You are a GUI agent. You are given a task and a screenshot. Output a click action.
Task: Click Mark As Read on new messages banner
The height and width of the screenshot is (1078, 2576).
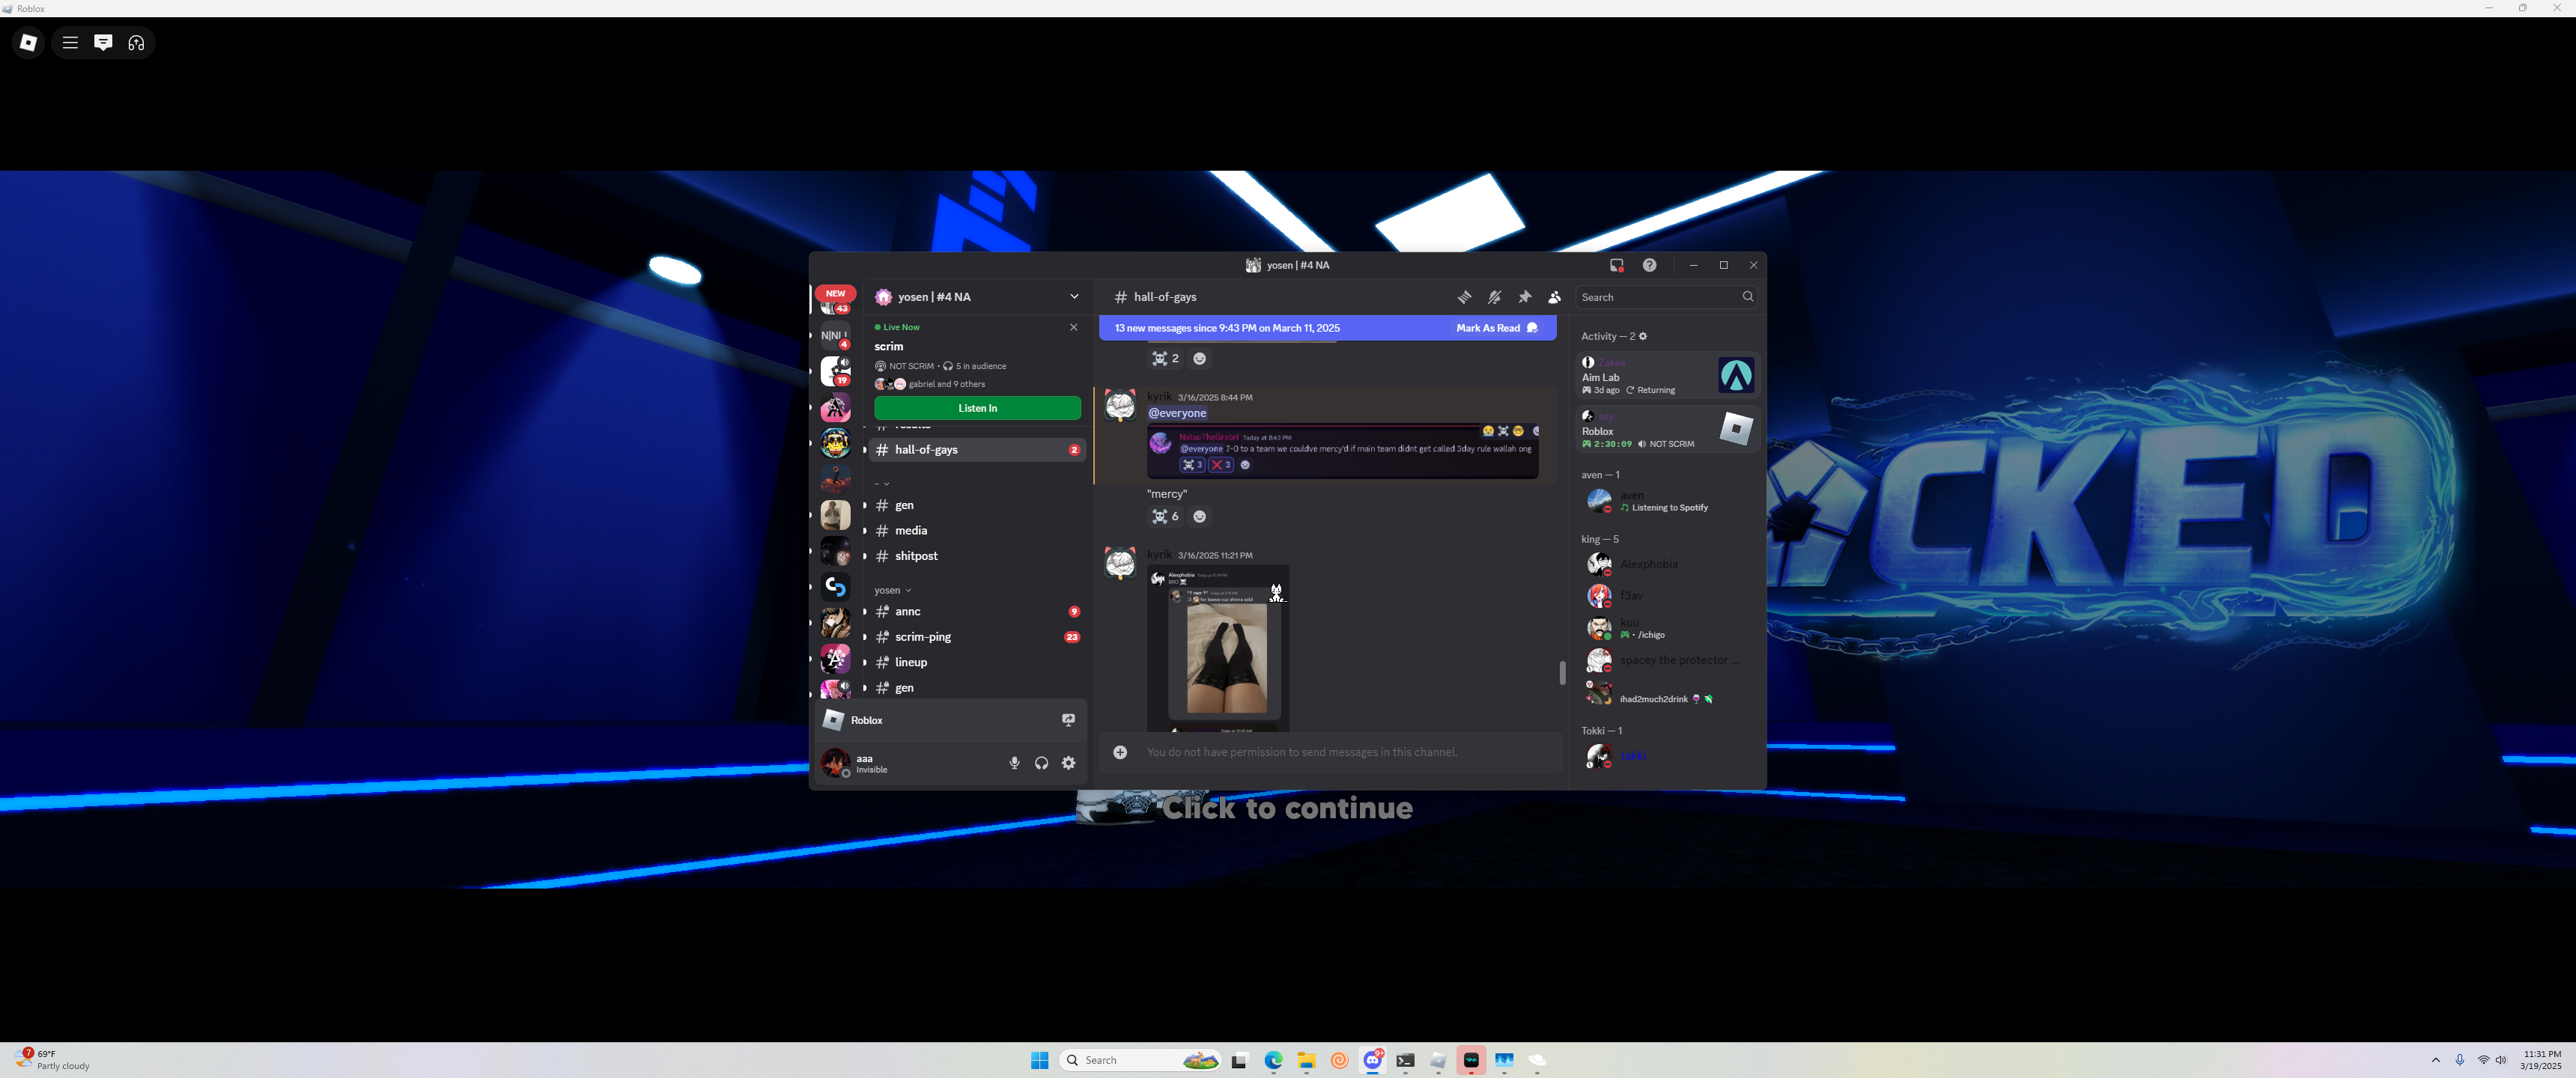pos(1495,328)
